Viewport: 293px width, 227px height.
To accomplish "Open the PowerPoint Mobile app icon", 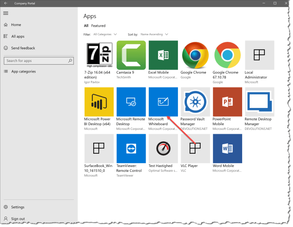I will pos(227,102).
